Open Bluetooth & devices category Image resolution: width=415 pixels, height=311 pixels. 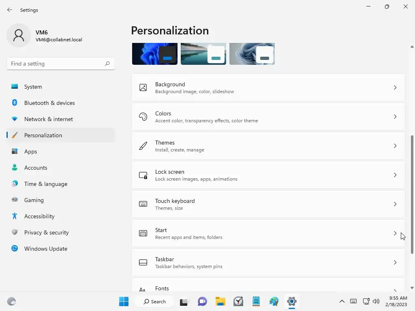(x=61, y=103)
